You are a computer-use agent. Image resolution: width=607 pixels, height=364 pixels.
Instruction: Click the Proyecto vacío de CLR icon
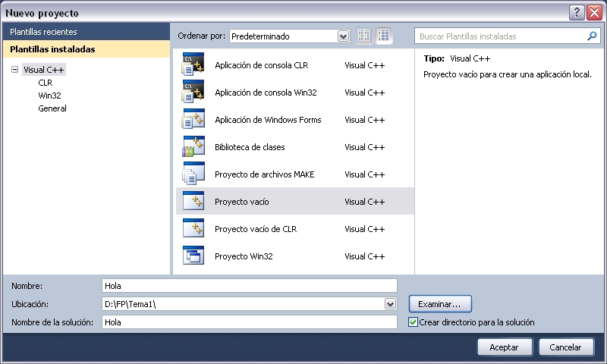(193, 228)
